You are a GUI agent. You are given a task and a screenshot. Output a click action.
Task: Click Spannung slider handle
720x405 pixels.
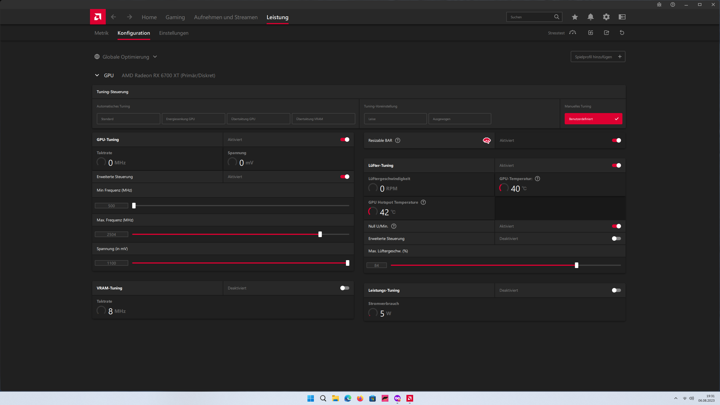coord(348,263)
